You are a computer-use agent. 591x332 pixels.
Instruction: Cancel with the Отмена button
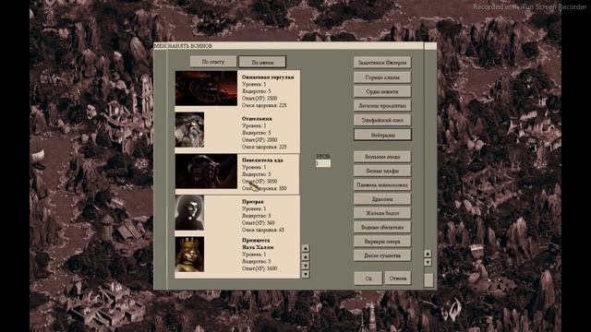click(x=398, y=279)
